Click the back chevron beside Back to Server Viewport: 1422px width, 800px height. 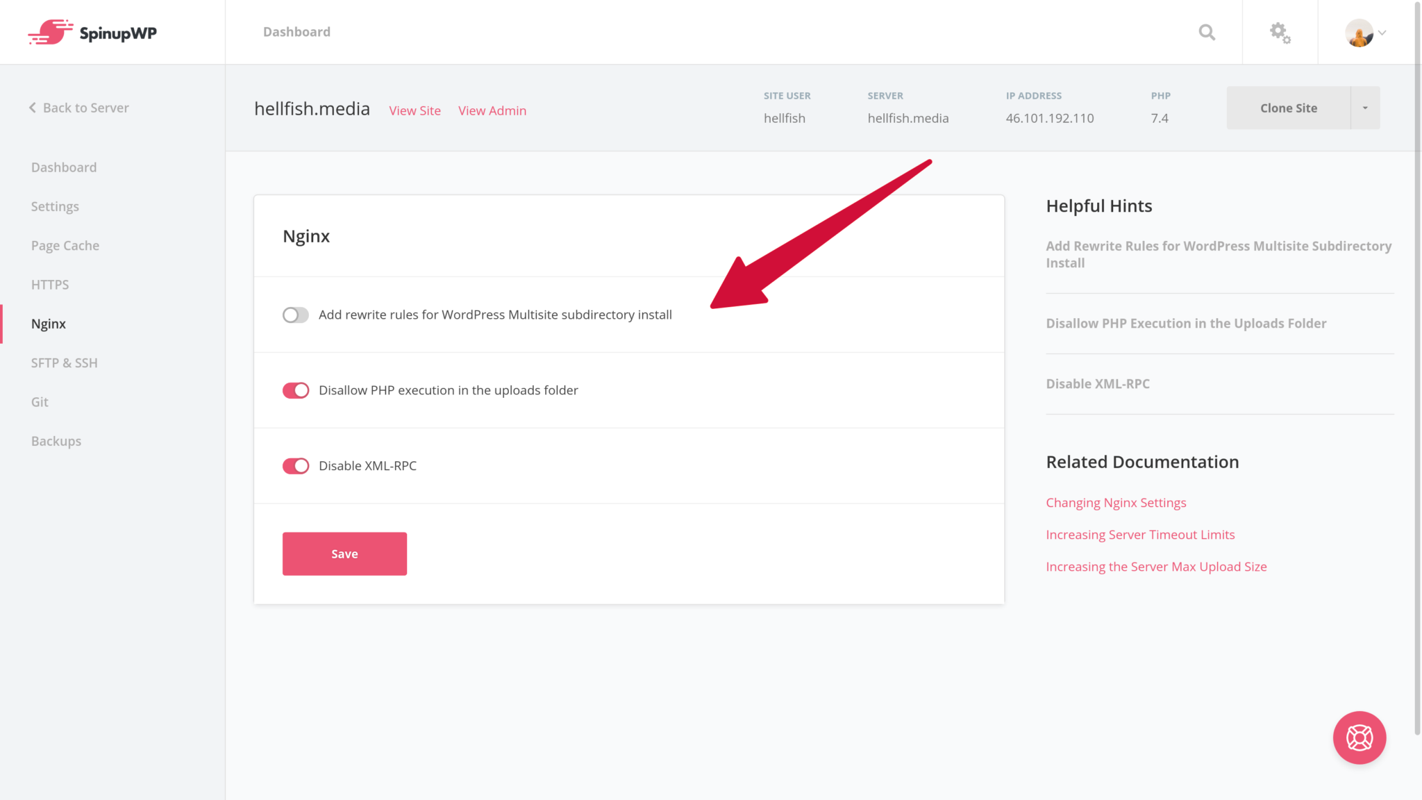[x=32, y=107]
